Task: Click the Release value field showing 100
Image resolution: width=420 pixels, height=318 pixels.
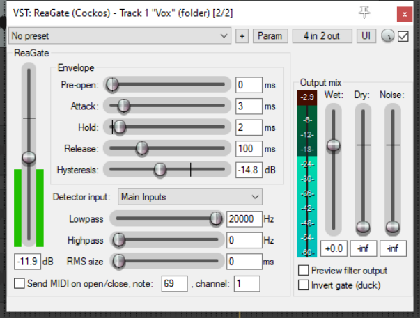Action: point(249,148)
